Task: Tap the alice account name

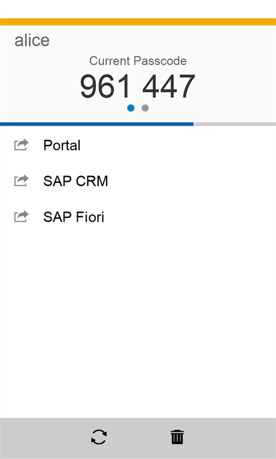Action: coord(32,40)
